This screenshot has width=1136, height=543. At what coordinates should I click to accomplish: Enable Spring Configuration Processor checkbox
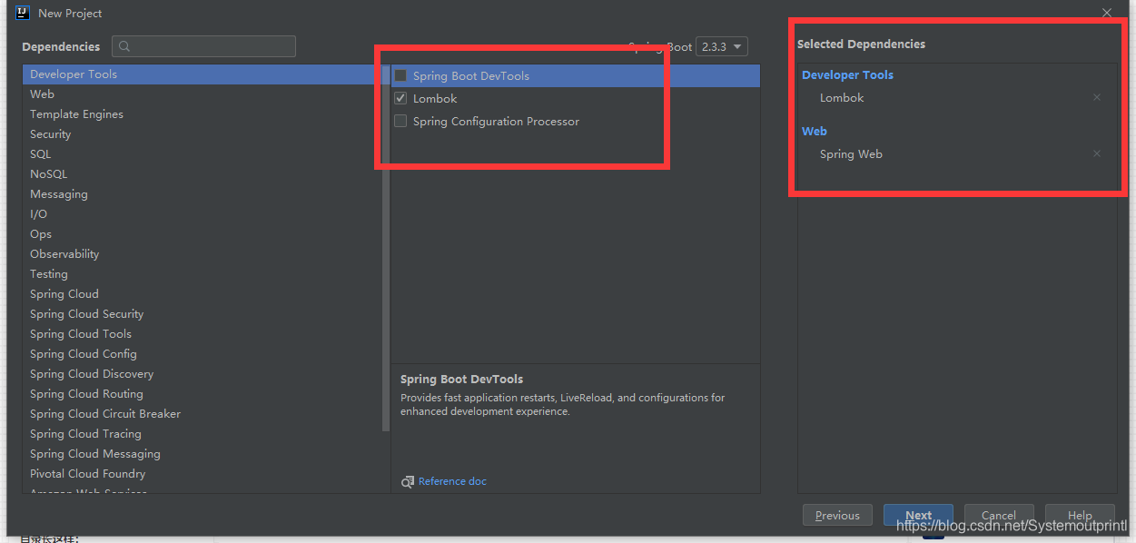pos(400,121)
